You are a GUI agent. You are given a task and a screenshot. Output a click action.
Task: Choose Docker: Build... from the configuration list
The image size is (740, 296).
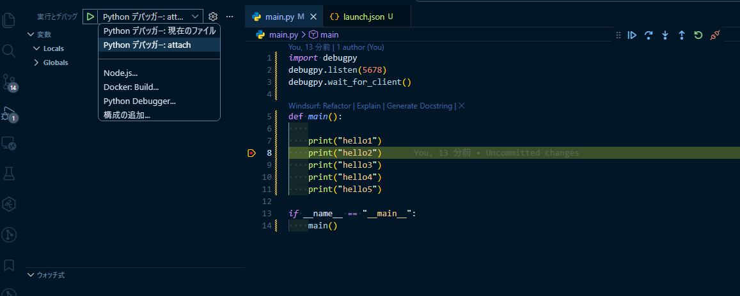pyautogui.click(x=159, y=87)
